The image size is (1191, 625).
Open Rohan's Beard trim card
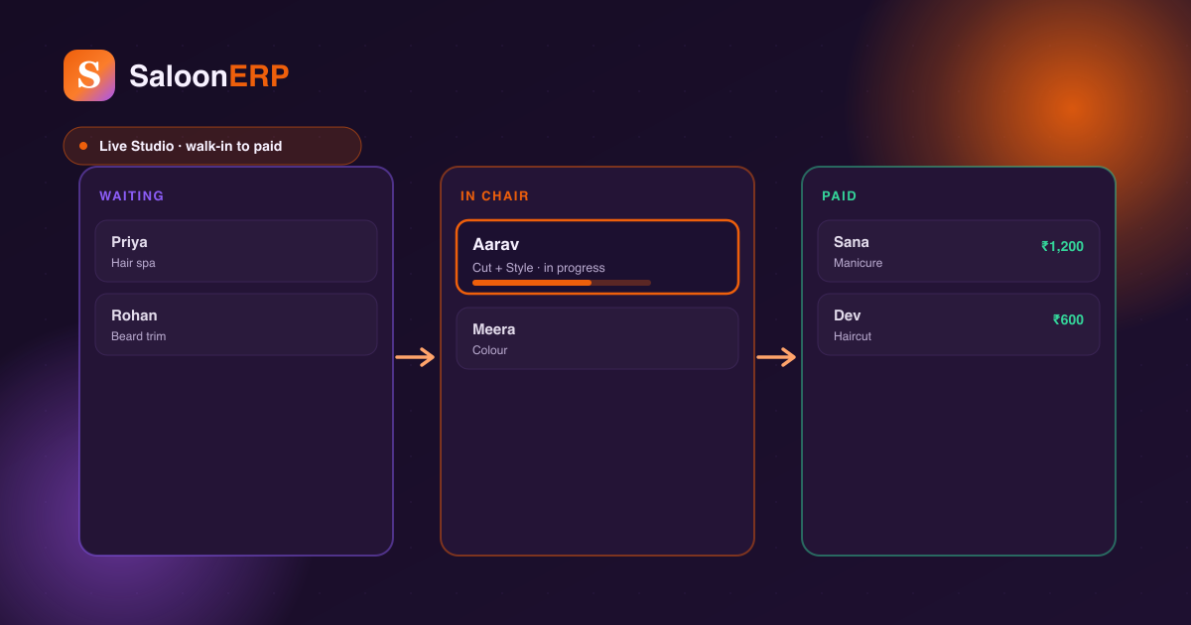tap(236, 324)
